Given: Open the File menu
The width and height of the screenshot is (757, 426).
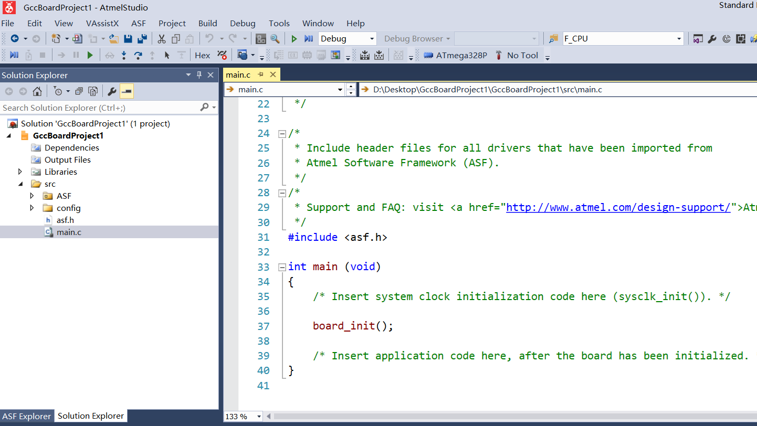Looking at the screenshot, I should 8,23.
